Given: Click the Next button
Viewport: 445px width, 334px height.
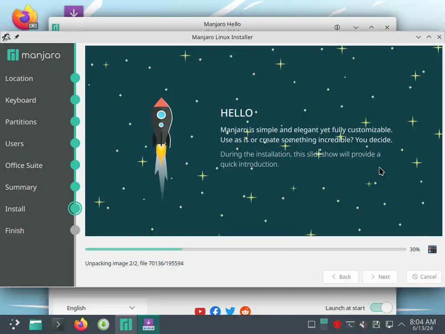Looking at the screenshot, I should point(380,277).
